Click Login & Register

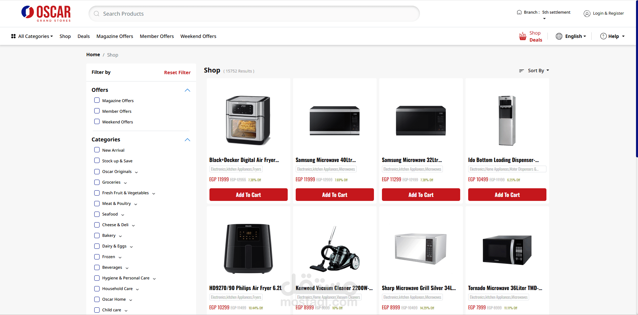pos(608,13)
